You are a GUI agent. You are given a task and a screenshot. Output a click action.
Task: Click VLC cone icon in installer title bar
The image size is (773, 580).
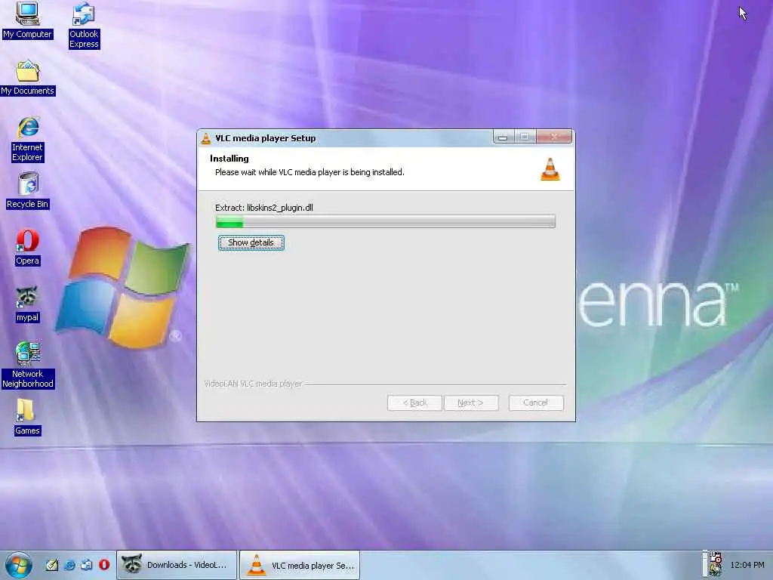tap(206, 139)
